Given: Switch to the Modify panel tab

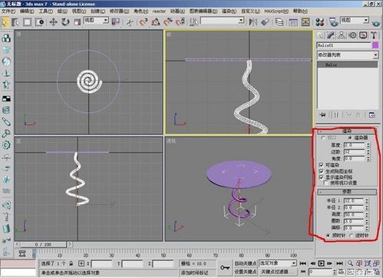Looking at the screenshot, I should (331, 35).
